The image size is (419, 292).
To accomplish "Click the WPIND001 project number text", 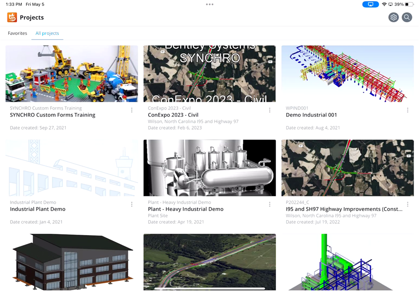I will point(297,108).
